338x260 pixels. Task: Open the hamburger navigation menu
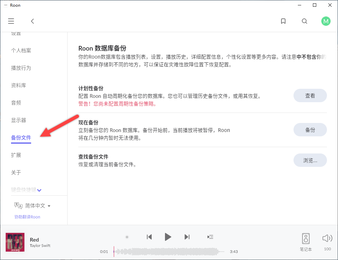(11, 21)
